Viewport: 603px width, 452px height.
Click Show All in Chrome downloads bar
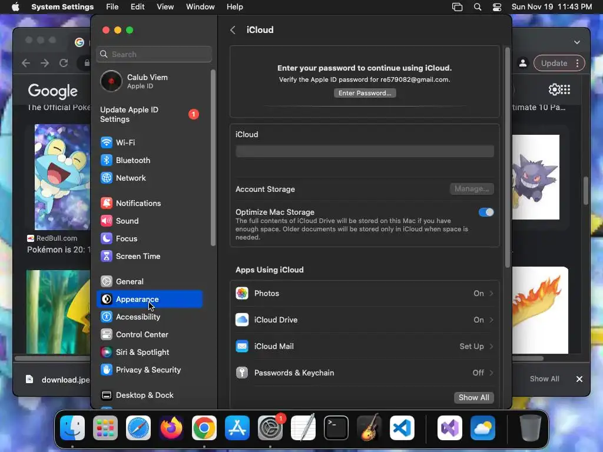coord(544,379)
